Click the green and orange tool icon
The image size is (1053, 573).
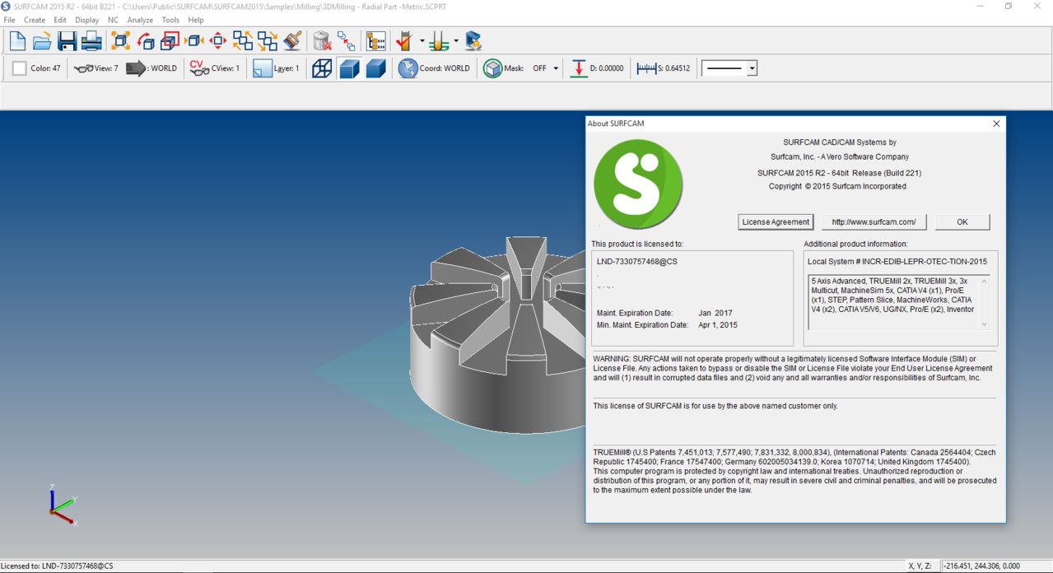click(x=439, y=40)
